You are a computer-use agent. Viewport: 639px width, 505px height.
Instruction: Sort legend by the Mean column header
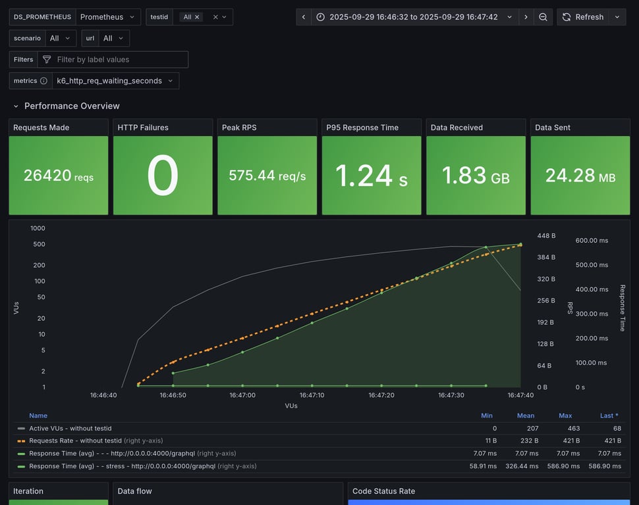526,416
